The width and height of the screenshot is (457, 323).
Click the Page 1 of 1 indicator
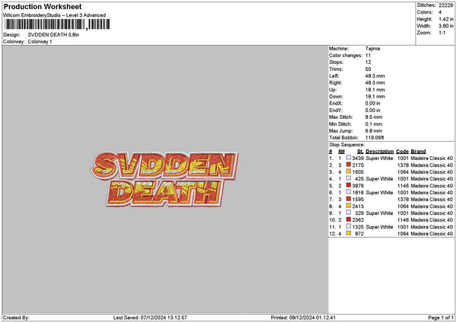pyautogui.click(x=441, y=318)
